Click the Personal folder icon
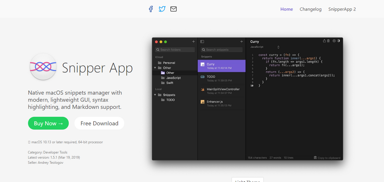The width and height of the screenshot is (384, 182). click(160, 63)
